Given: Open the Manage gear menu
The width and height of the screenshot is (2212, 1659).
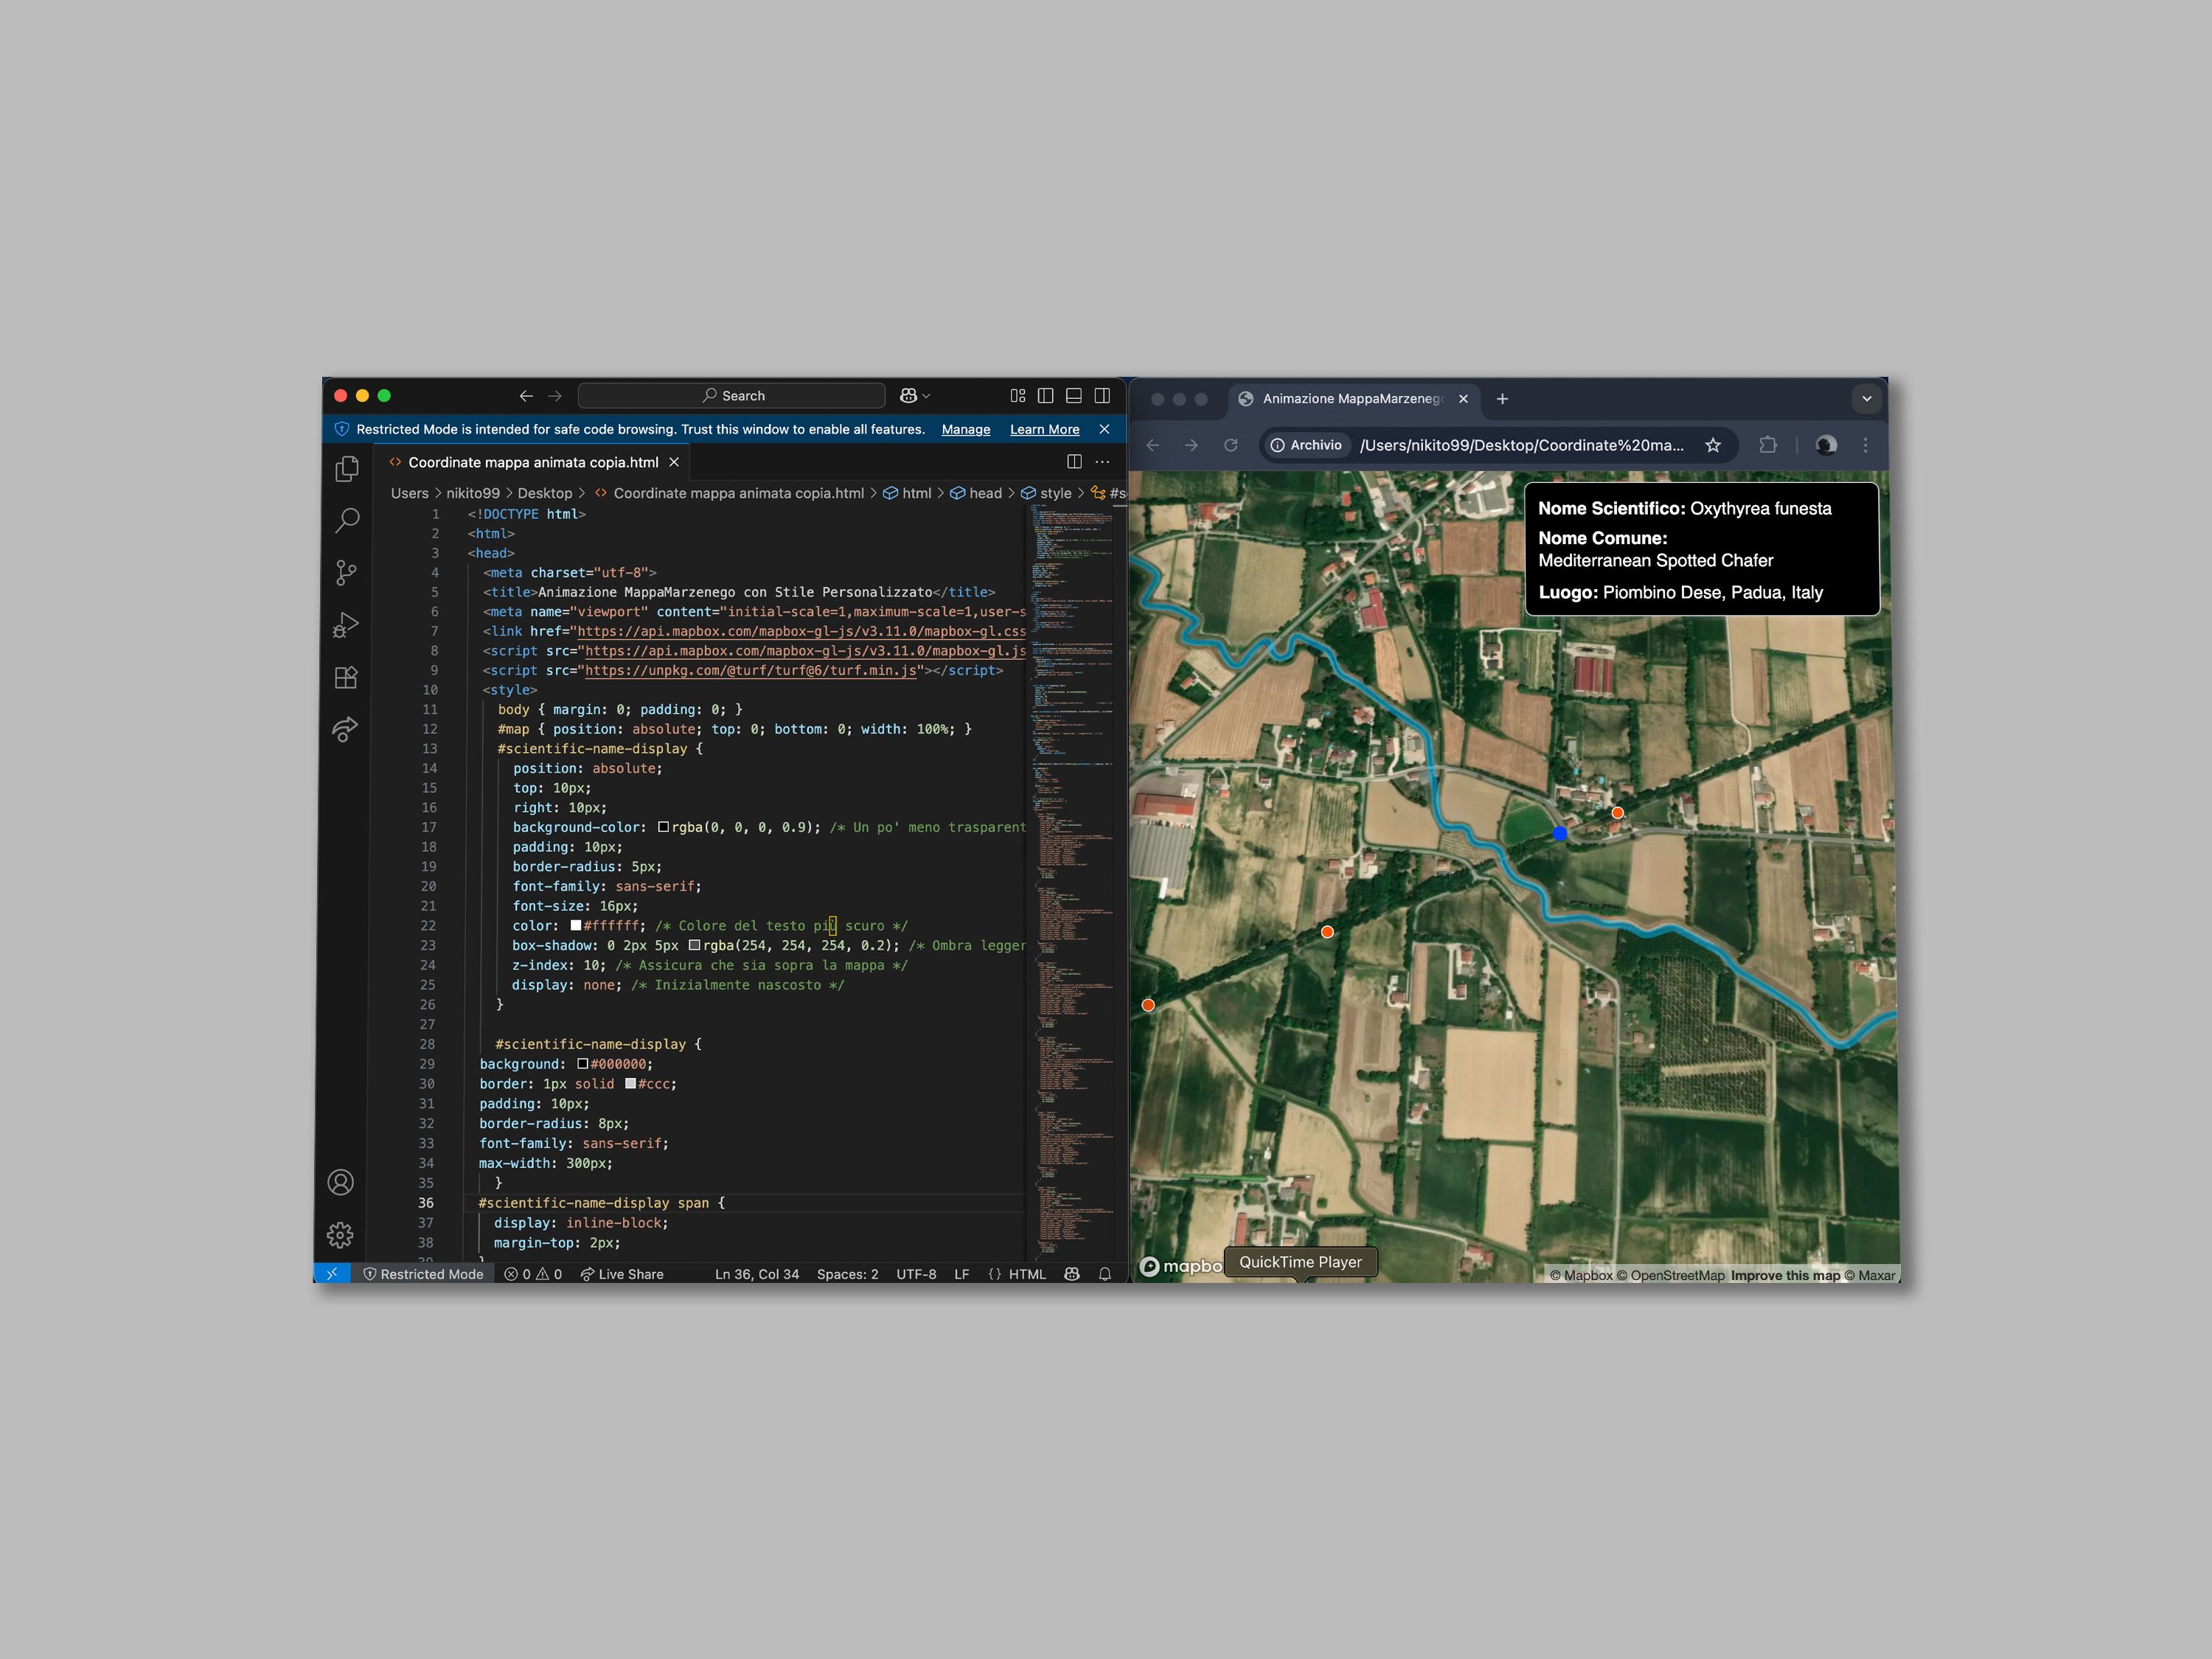Looking at the screenshot, I should click(x=340, y=1235).
